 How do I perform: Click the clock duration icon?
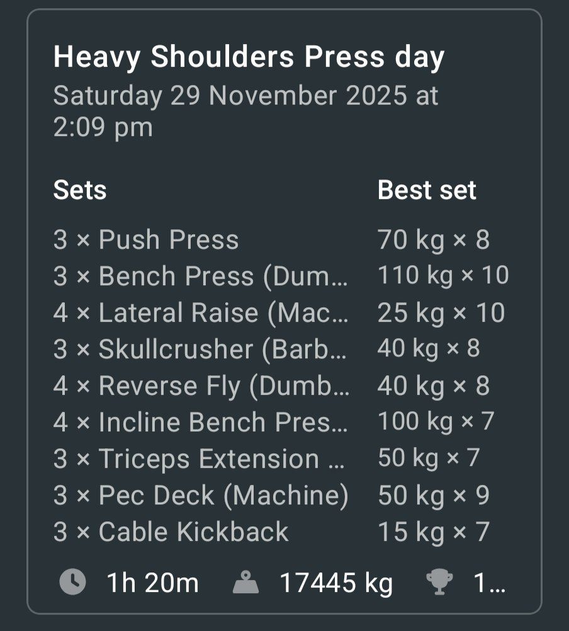[72, 583]
